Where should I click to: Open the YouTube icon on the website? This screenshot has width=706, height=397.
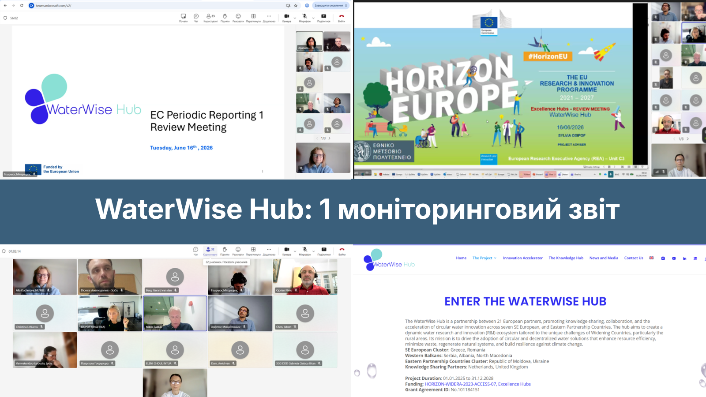coord(674,258)
